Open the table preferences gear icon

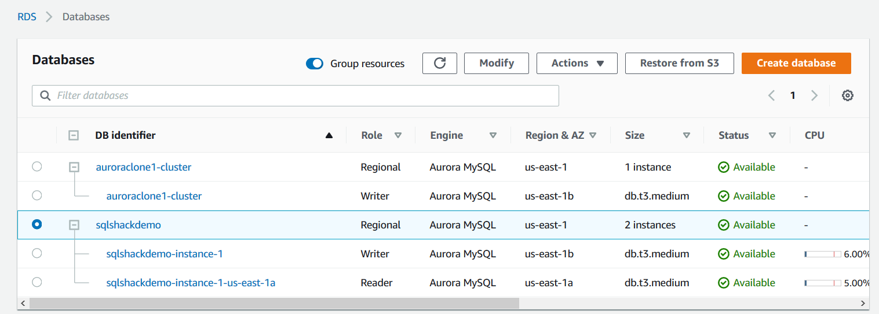click(x=847, y=95)
